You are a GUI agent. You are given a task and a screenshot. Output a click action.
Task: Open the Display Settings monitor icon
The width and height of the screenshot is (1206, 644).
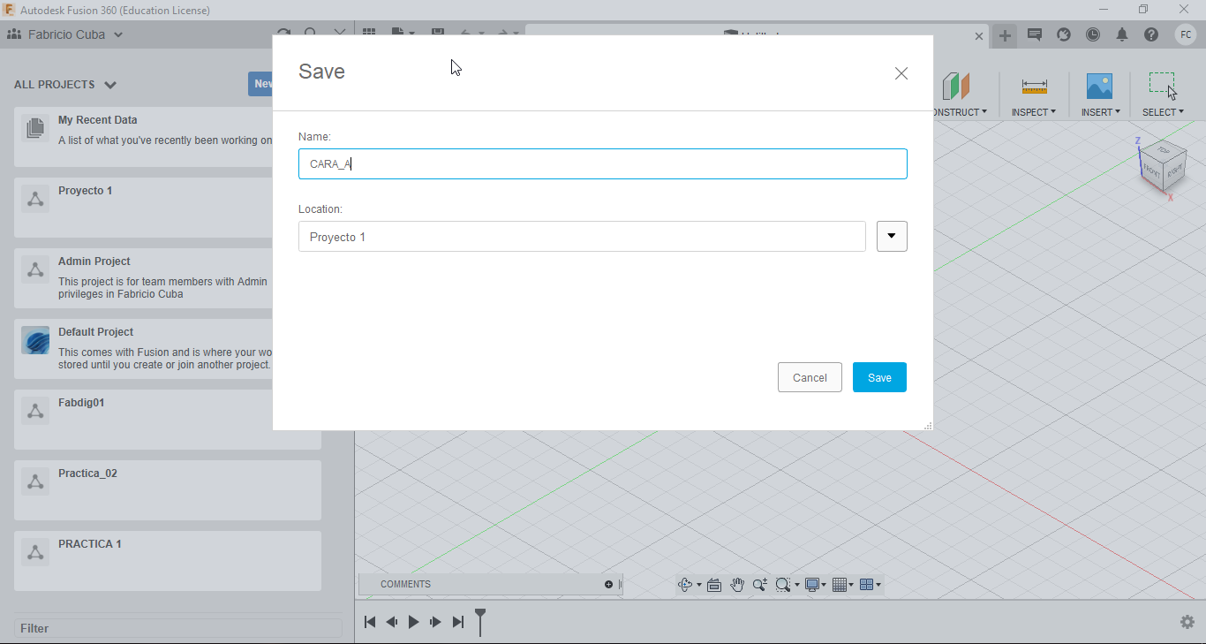pos(812,585)
